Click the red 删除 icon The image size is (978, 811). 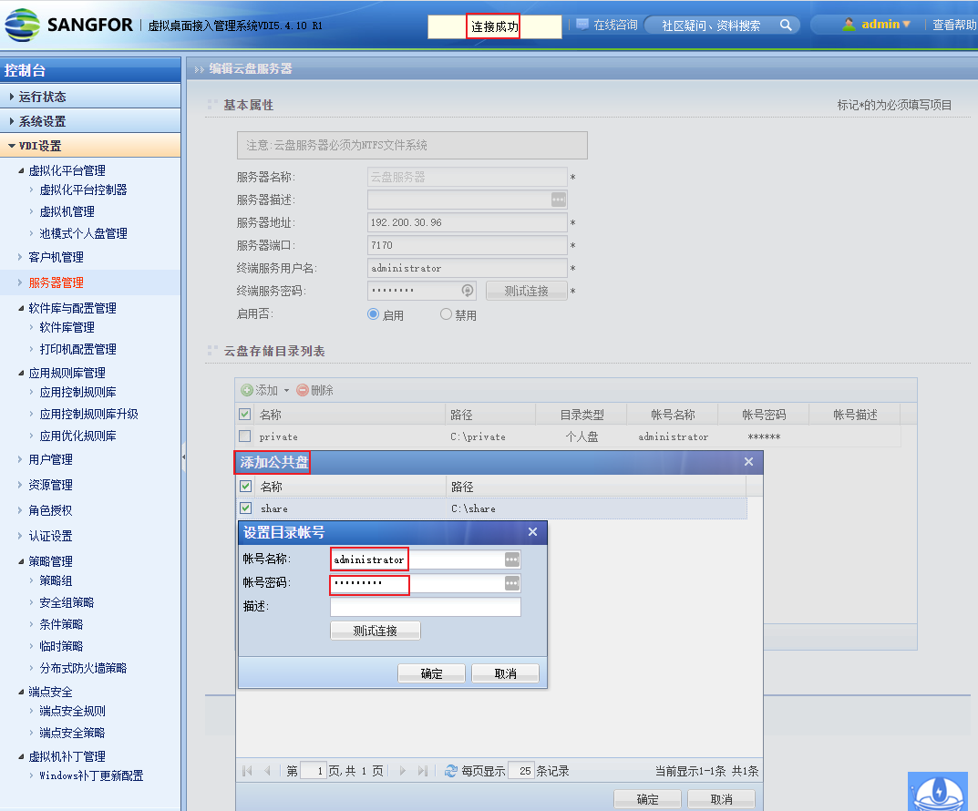coord(303,390)
